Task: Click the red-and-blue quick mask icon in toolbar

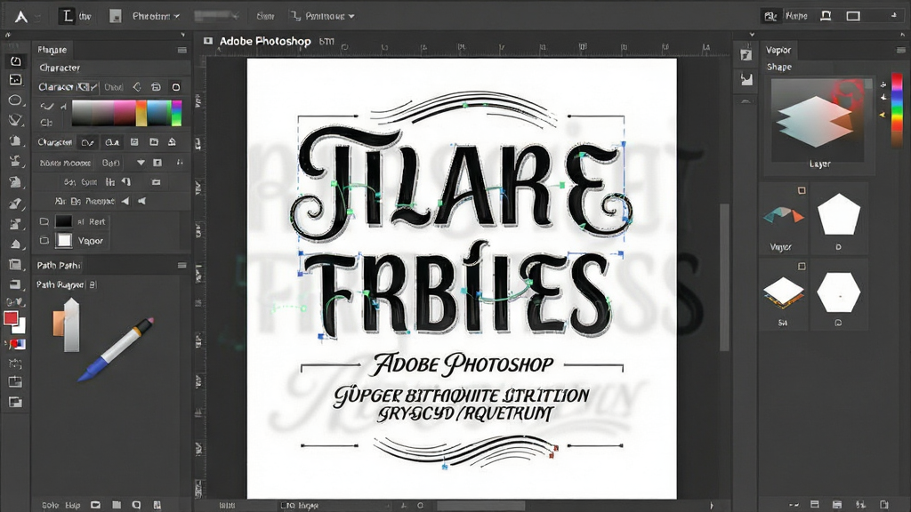Action: click(16, 344)
